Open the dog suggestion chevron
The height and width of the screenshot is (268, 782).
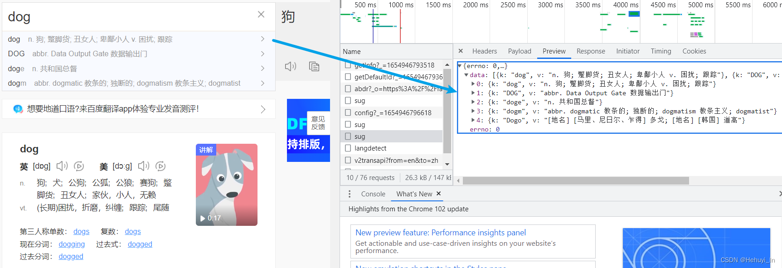click(x=262, y=39)
